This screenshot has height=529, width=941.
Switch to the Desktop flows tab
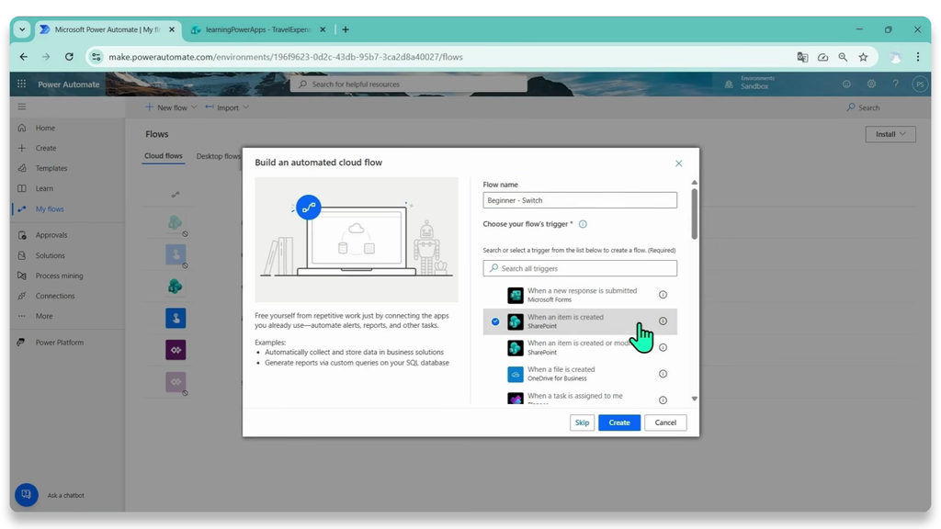coord(218,156)
